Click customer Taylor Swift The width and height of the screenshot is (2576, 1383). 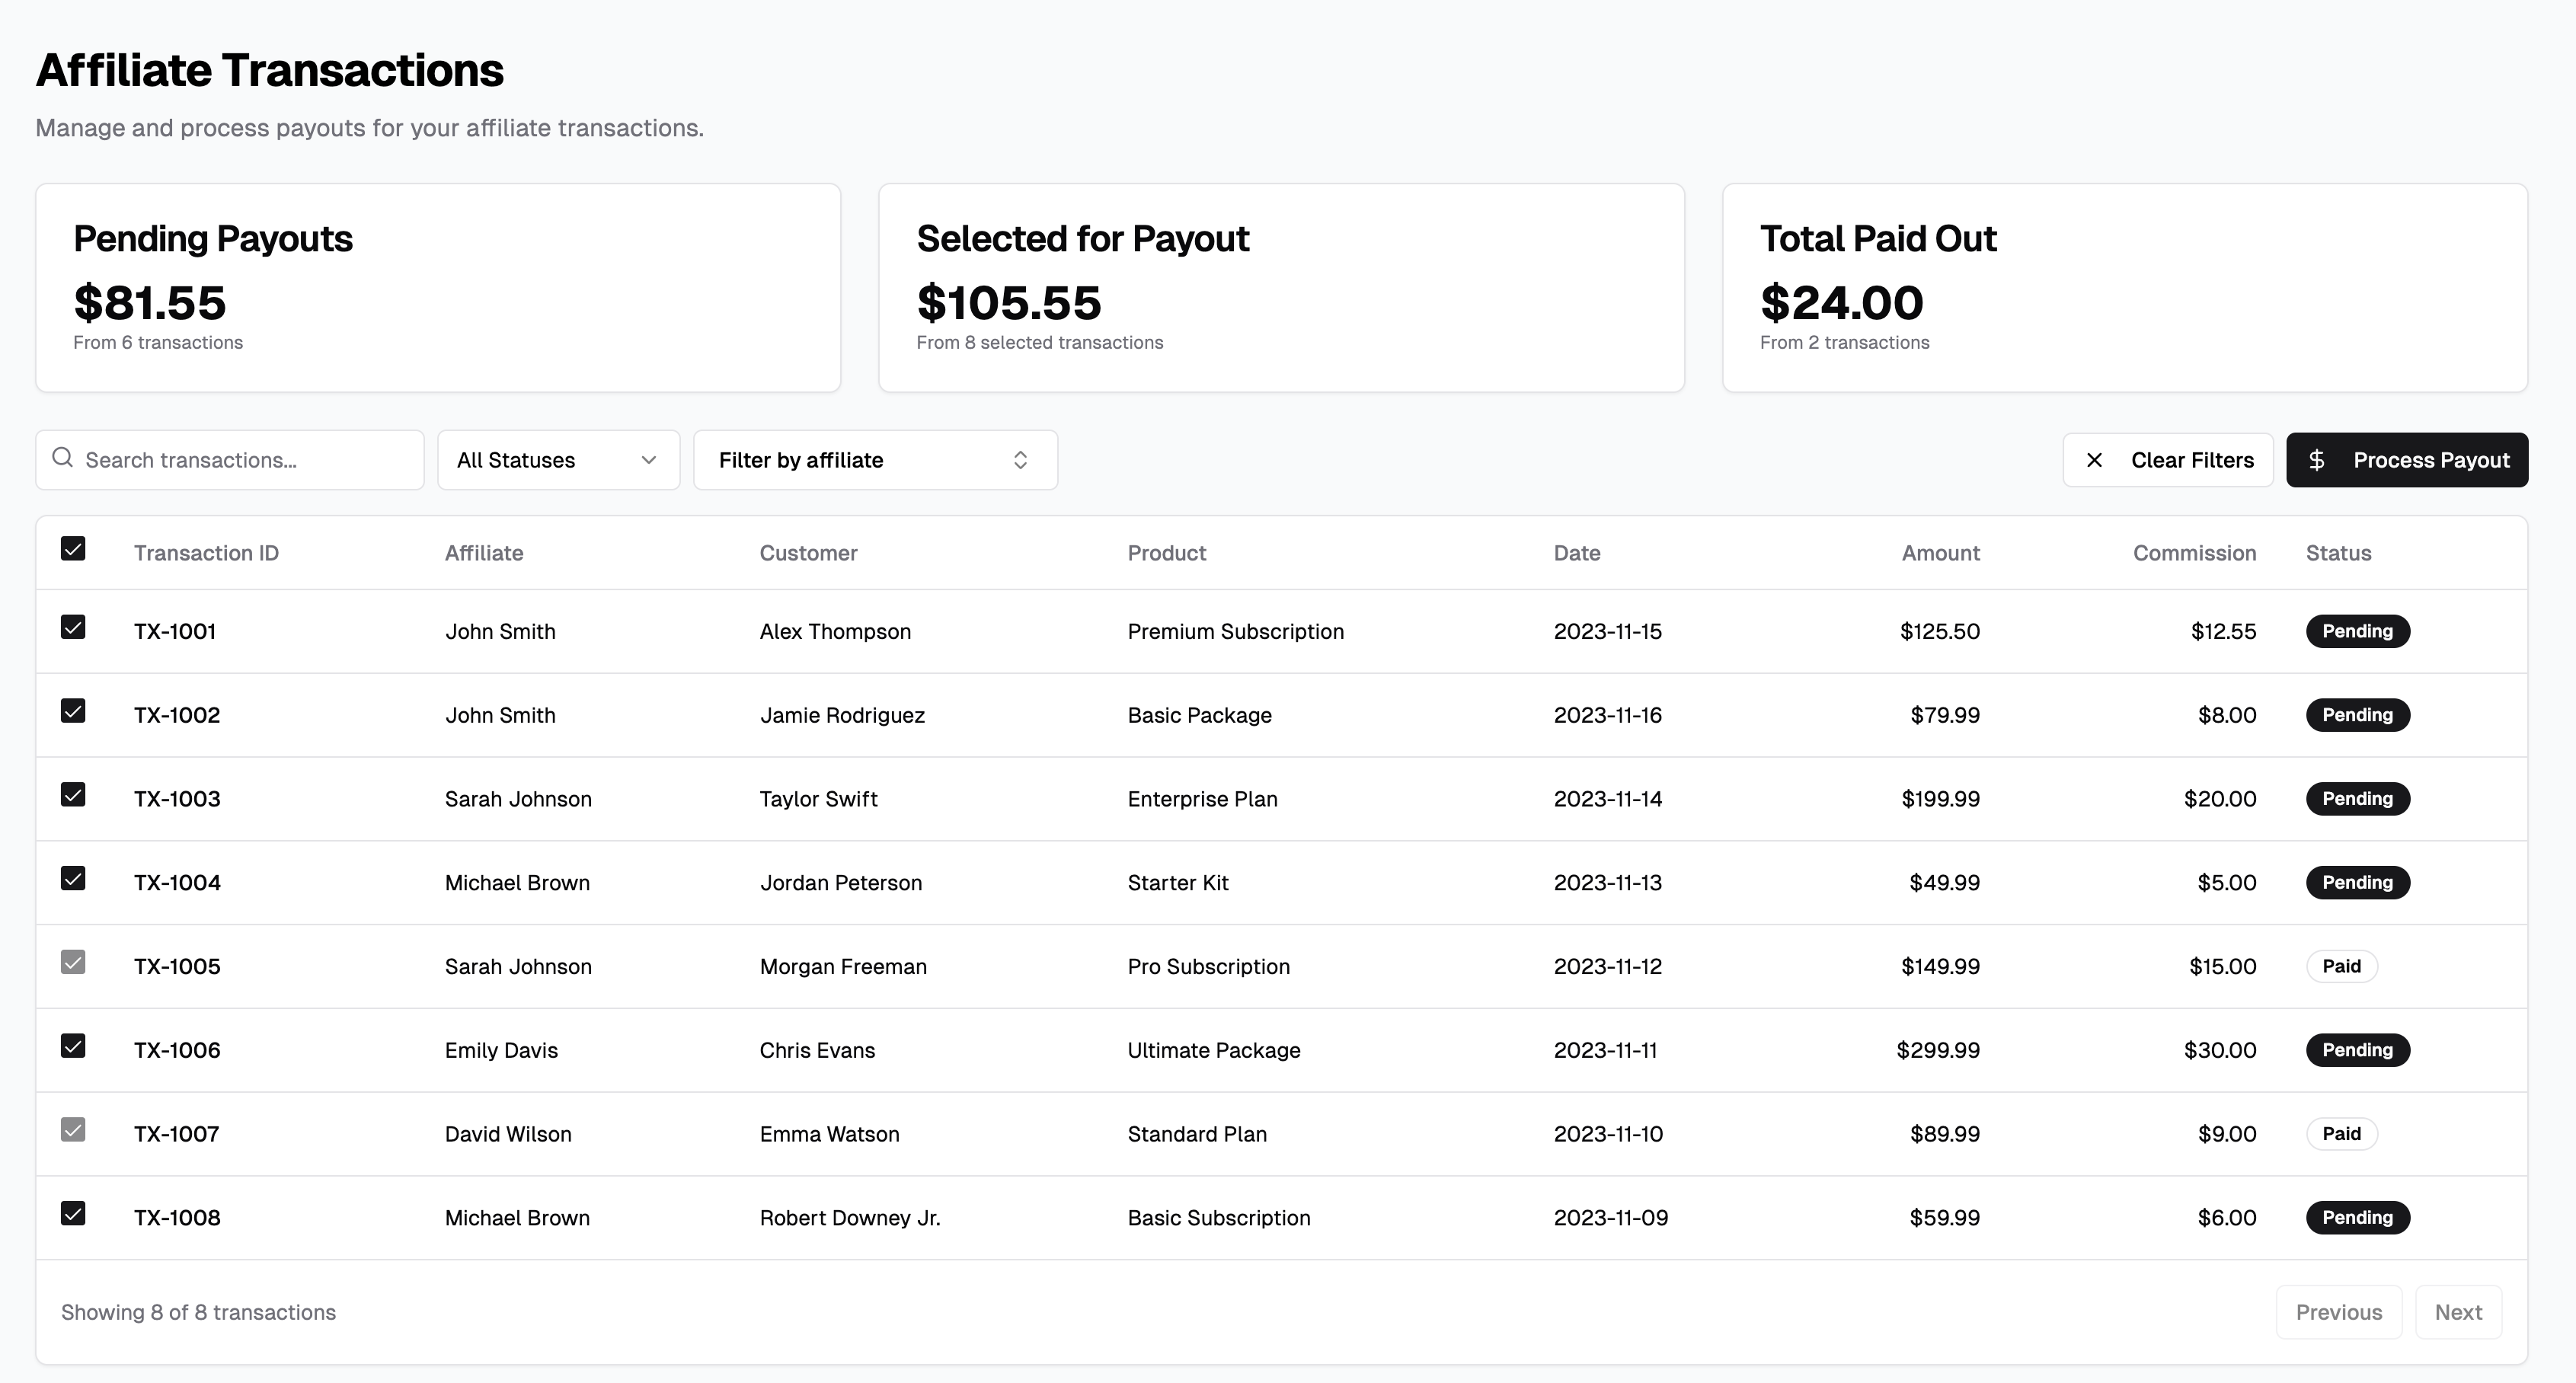point(818,799)
